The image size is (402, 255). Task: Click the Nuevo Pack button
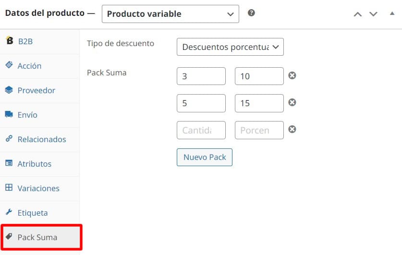pos(205,157)
